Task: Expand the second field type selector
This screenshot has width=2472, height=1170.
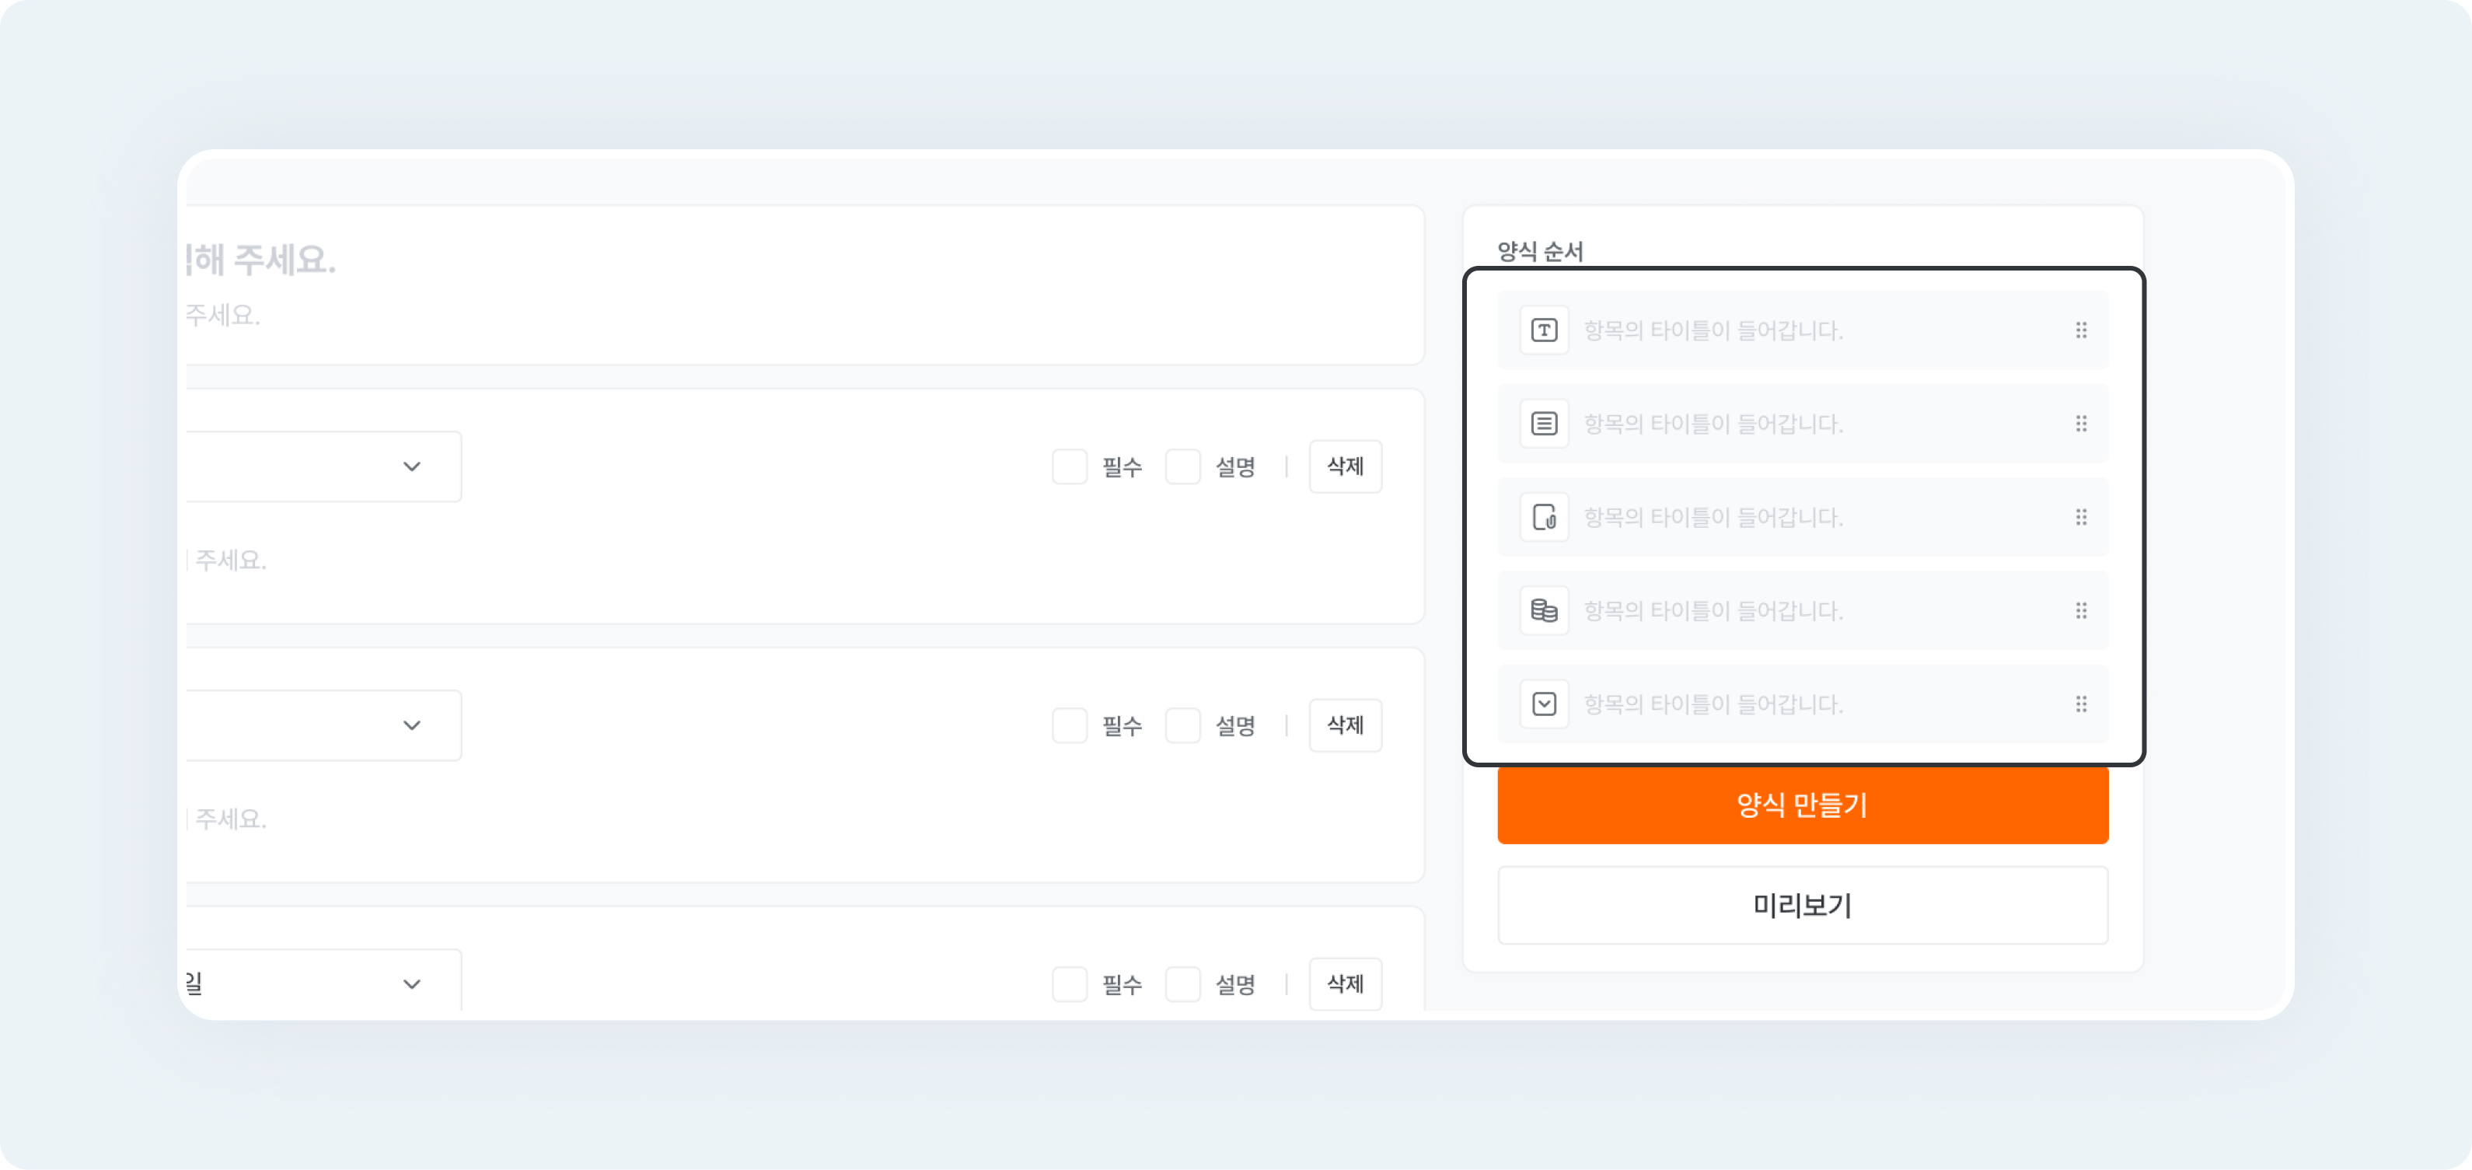Action: point(412,725)
